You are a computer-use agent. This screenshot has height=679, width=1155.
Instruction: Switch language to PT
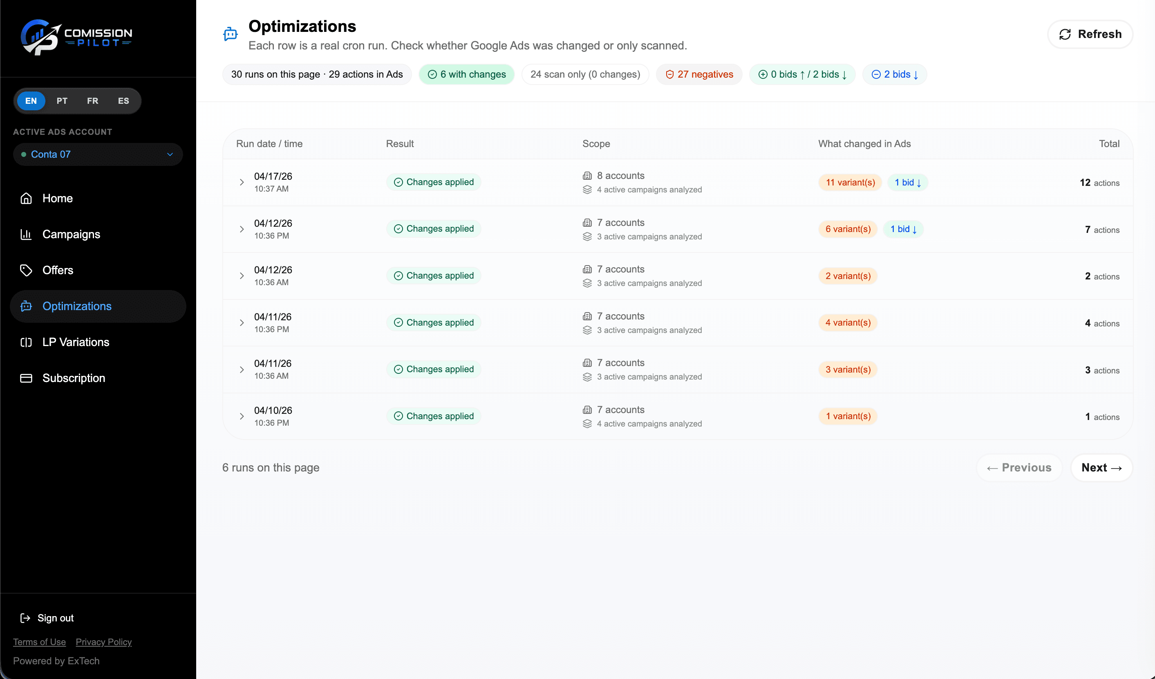point(62,101)
